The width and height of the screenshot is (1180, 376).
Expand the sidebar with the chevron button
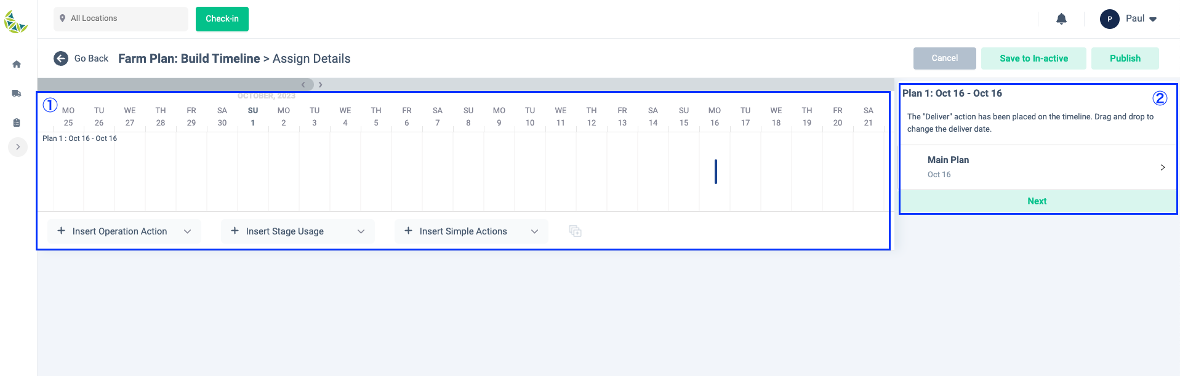coord(18,147)
